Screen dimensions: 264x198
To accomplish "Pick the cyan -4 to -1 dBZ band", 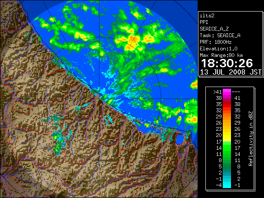I will 227,185.
